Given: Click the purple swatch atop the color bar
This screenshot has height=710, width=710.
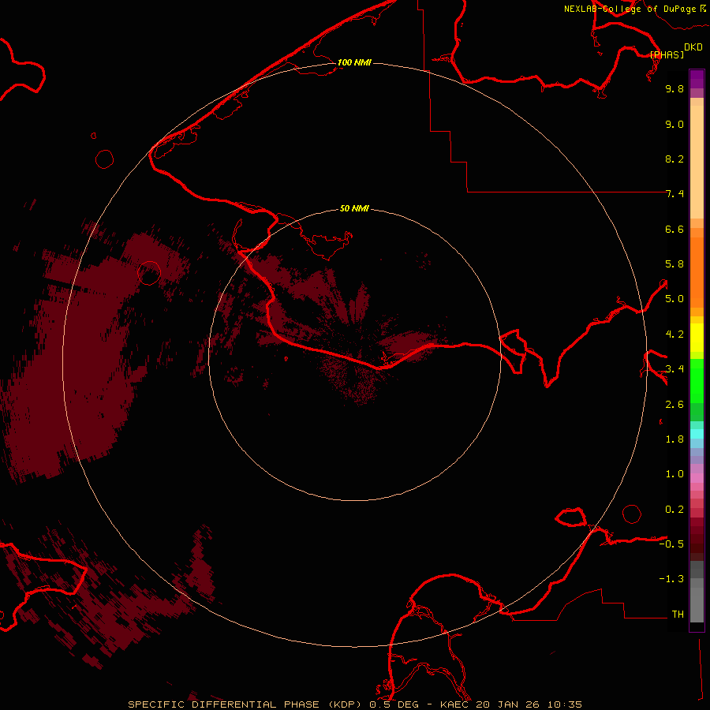Looking at the screenshot, I should [697, 79].
